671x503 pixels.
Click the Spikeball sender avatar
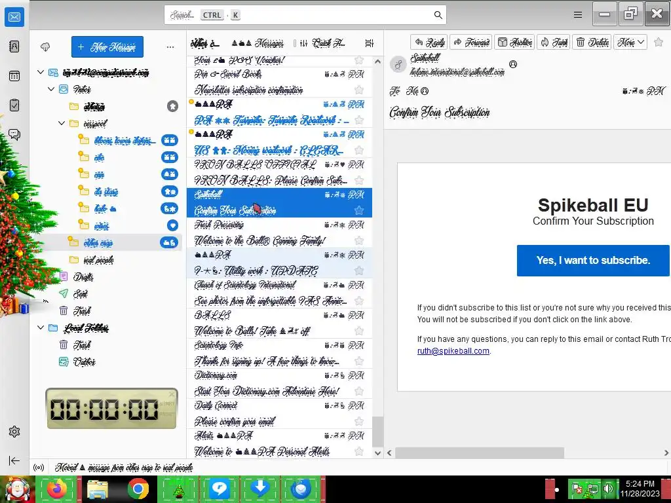(x=398, y=65)
